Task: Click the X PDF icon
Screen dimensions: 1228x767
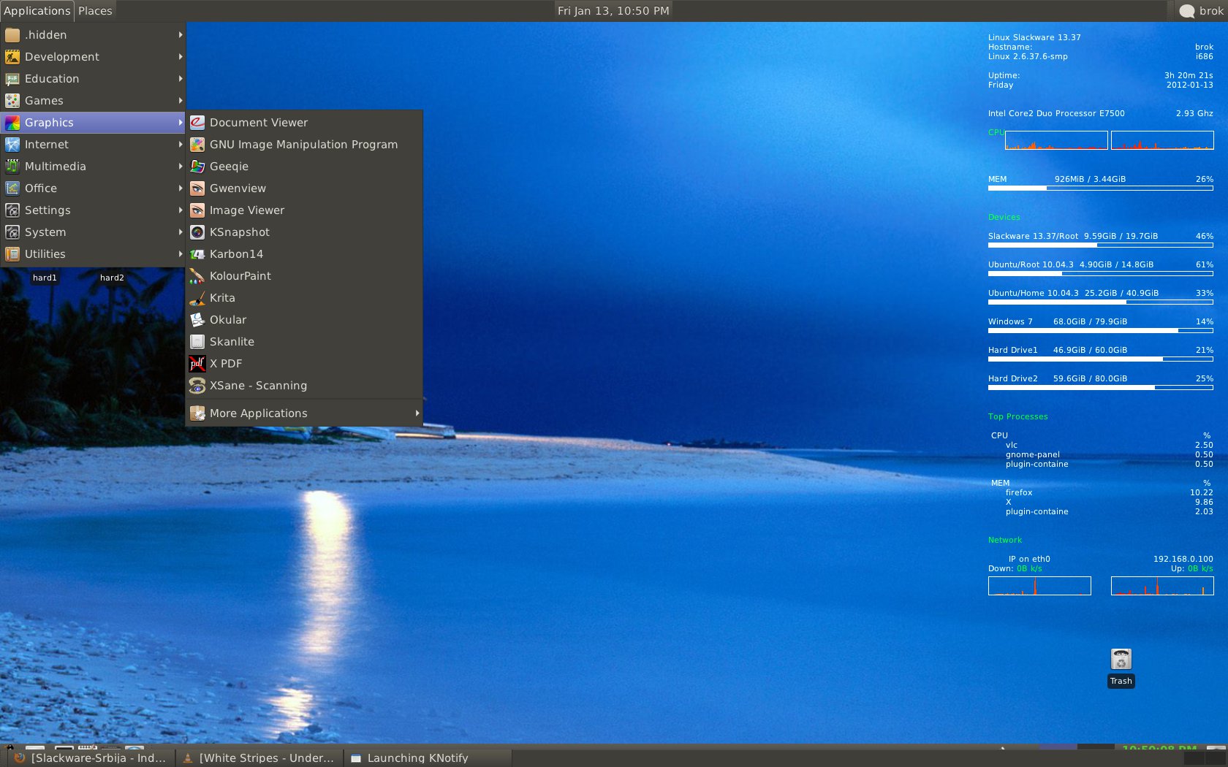Action: point(197,364)
